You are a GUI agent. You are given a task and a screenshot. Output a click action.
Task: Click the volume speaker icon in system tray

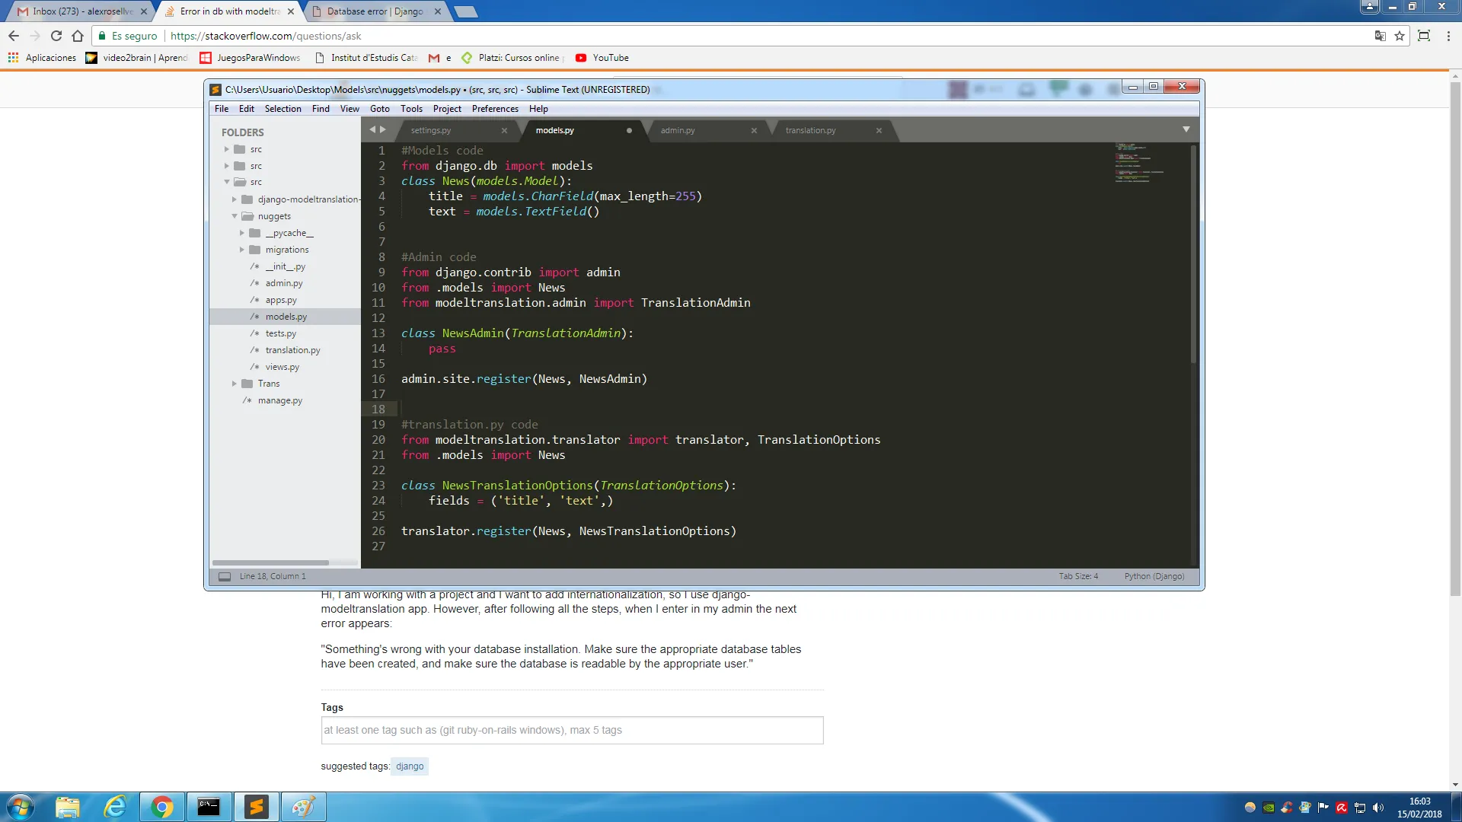(x=1378, y=808)
